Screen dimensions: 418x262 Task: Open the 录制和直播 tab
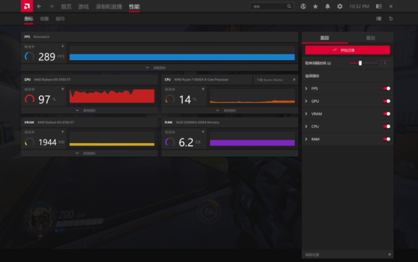click(109, 7)
